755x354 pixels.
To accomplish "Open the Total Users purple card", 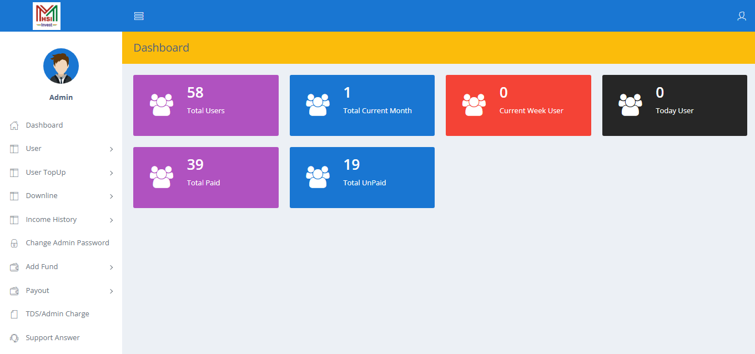I will point(205,105).
